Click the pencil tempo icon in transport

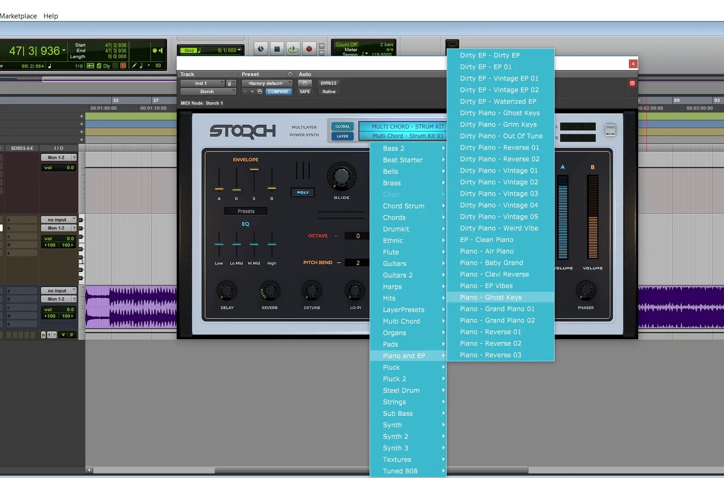pos(134,66)
